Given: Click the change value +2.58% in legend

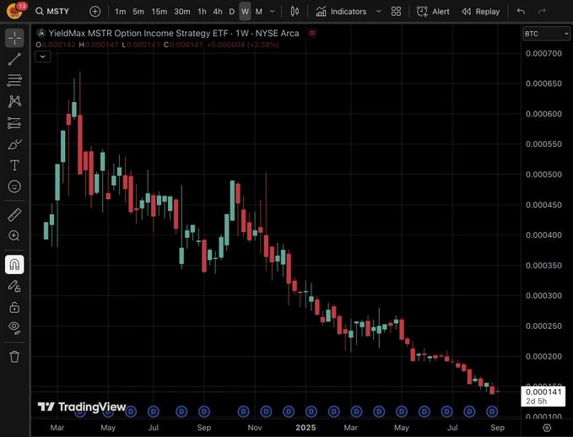Looking at the screenshot, I should point(263,45).
